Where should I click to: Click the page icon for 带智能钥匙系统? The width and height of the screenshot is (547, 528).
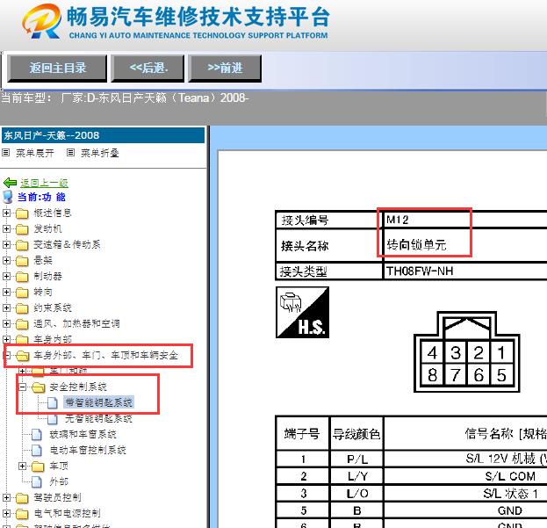[53, 402]
